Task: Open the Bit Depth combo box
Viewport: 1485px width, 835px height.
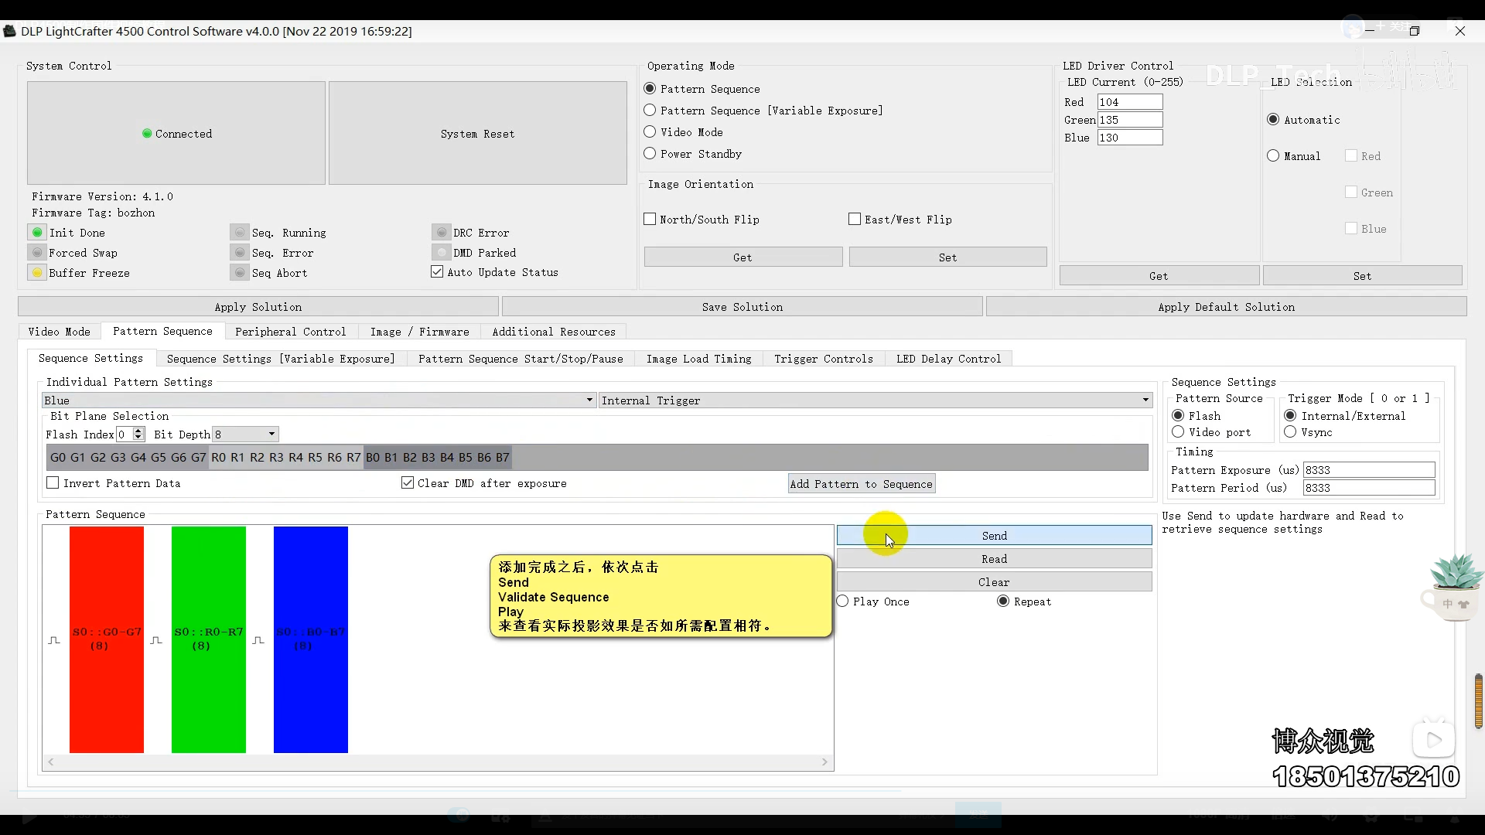Action: click(246, 435)
